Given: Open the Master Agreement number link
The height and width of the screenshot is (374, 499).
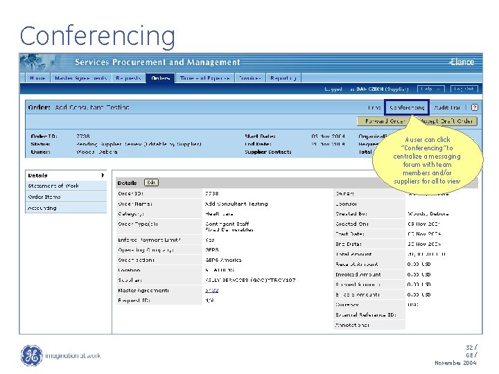Looking at the screenshot, I should 211,290.
